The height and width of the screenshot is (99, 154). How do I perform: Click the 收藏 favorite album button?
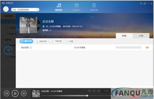70,41
